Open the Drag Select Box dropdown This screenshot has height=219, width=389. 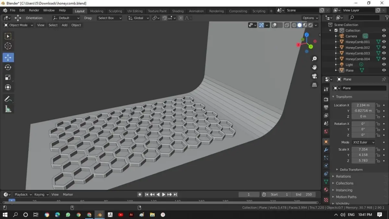click(x=110, y=18)
